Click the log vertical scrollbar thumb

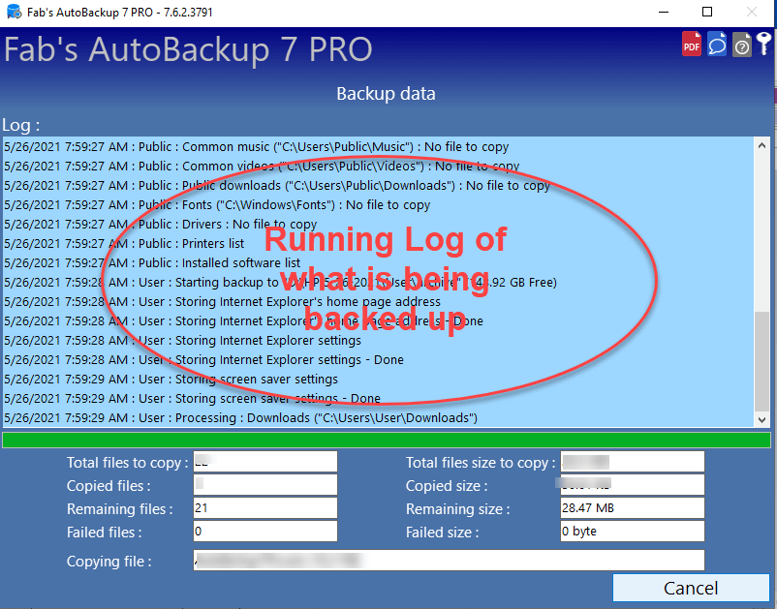[762, 361]
